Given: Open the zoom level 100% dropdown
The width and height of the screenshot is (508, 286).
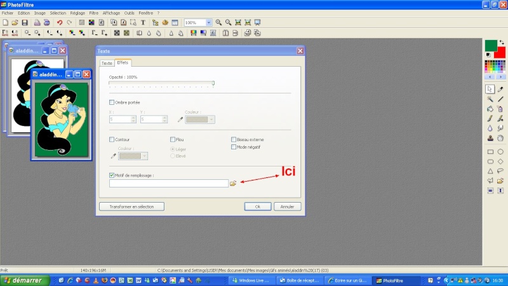Looking at the screenshot, I should pyautogui.click(x=209, y=22).
